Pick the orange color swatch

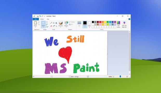pos(103,22)
